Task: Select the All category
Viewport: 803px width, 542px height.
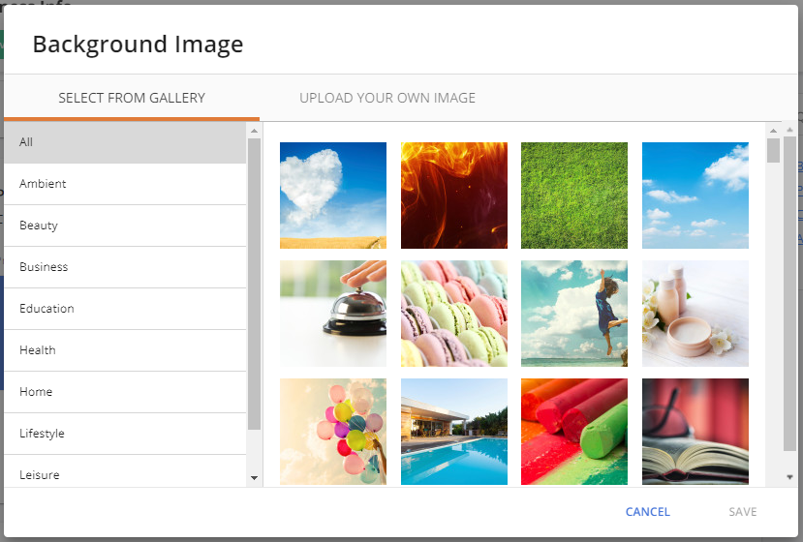Action: [x=125, y=142]
